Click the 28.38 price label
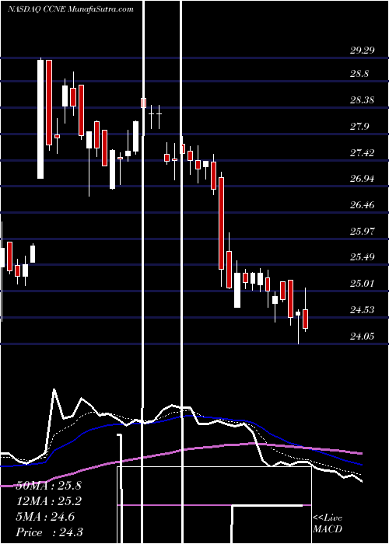The image size is (389, 544). [362, 100]
